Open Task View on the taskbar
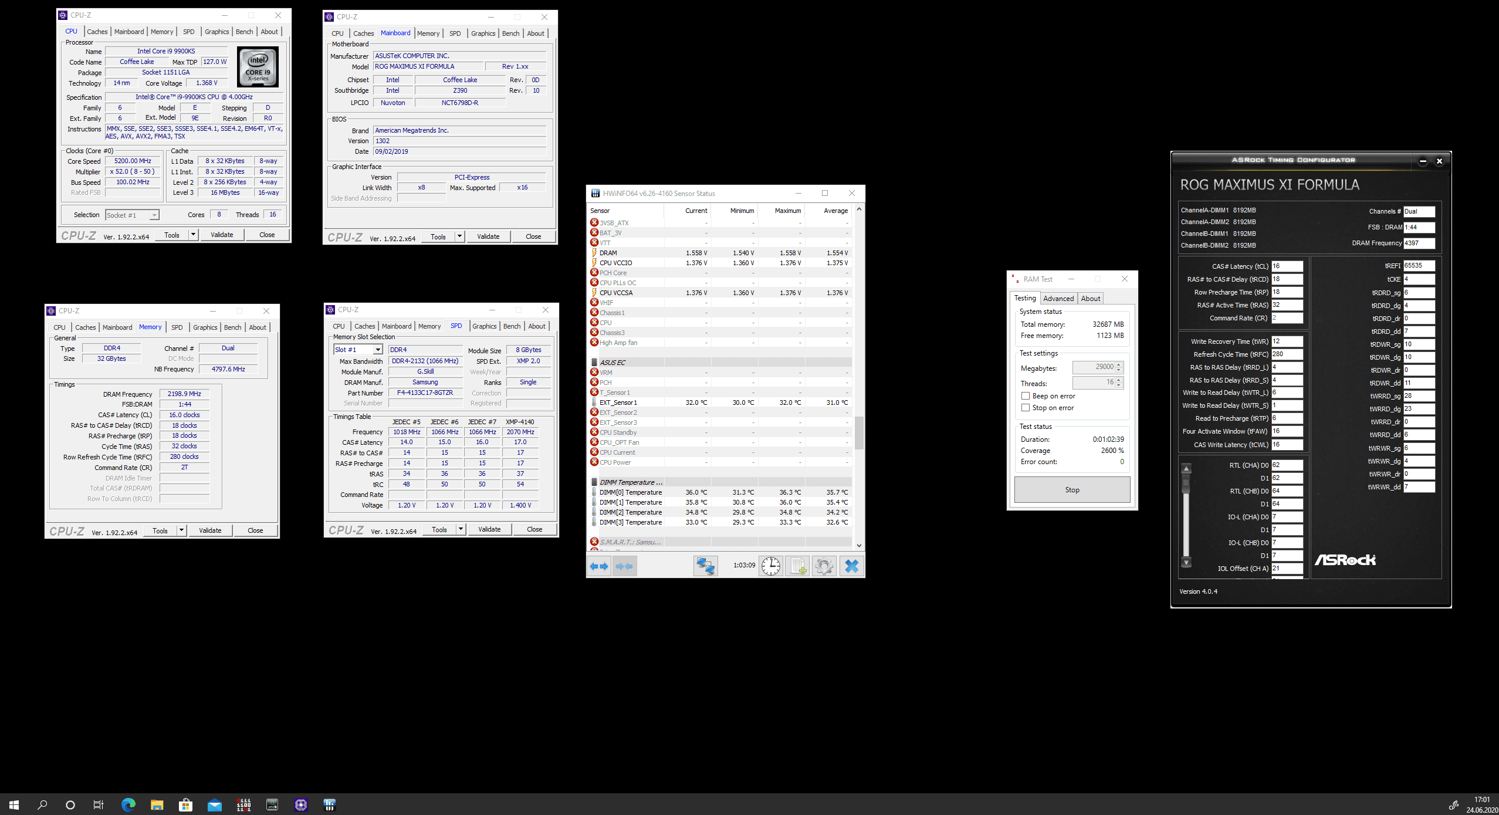Screen dimensions: 1499x815 [99, 804]
